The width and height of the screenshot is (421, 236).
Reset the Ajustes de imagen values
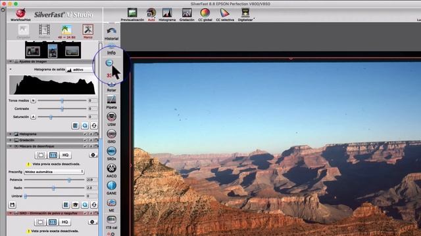tap(94, 125)
